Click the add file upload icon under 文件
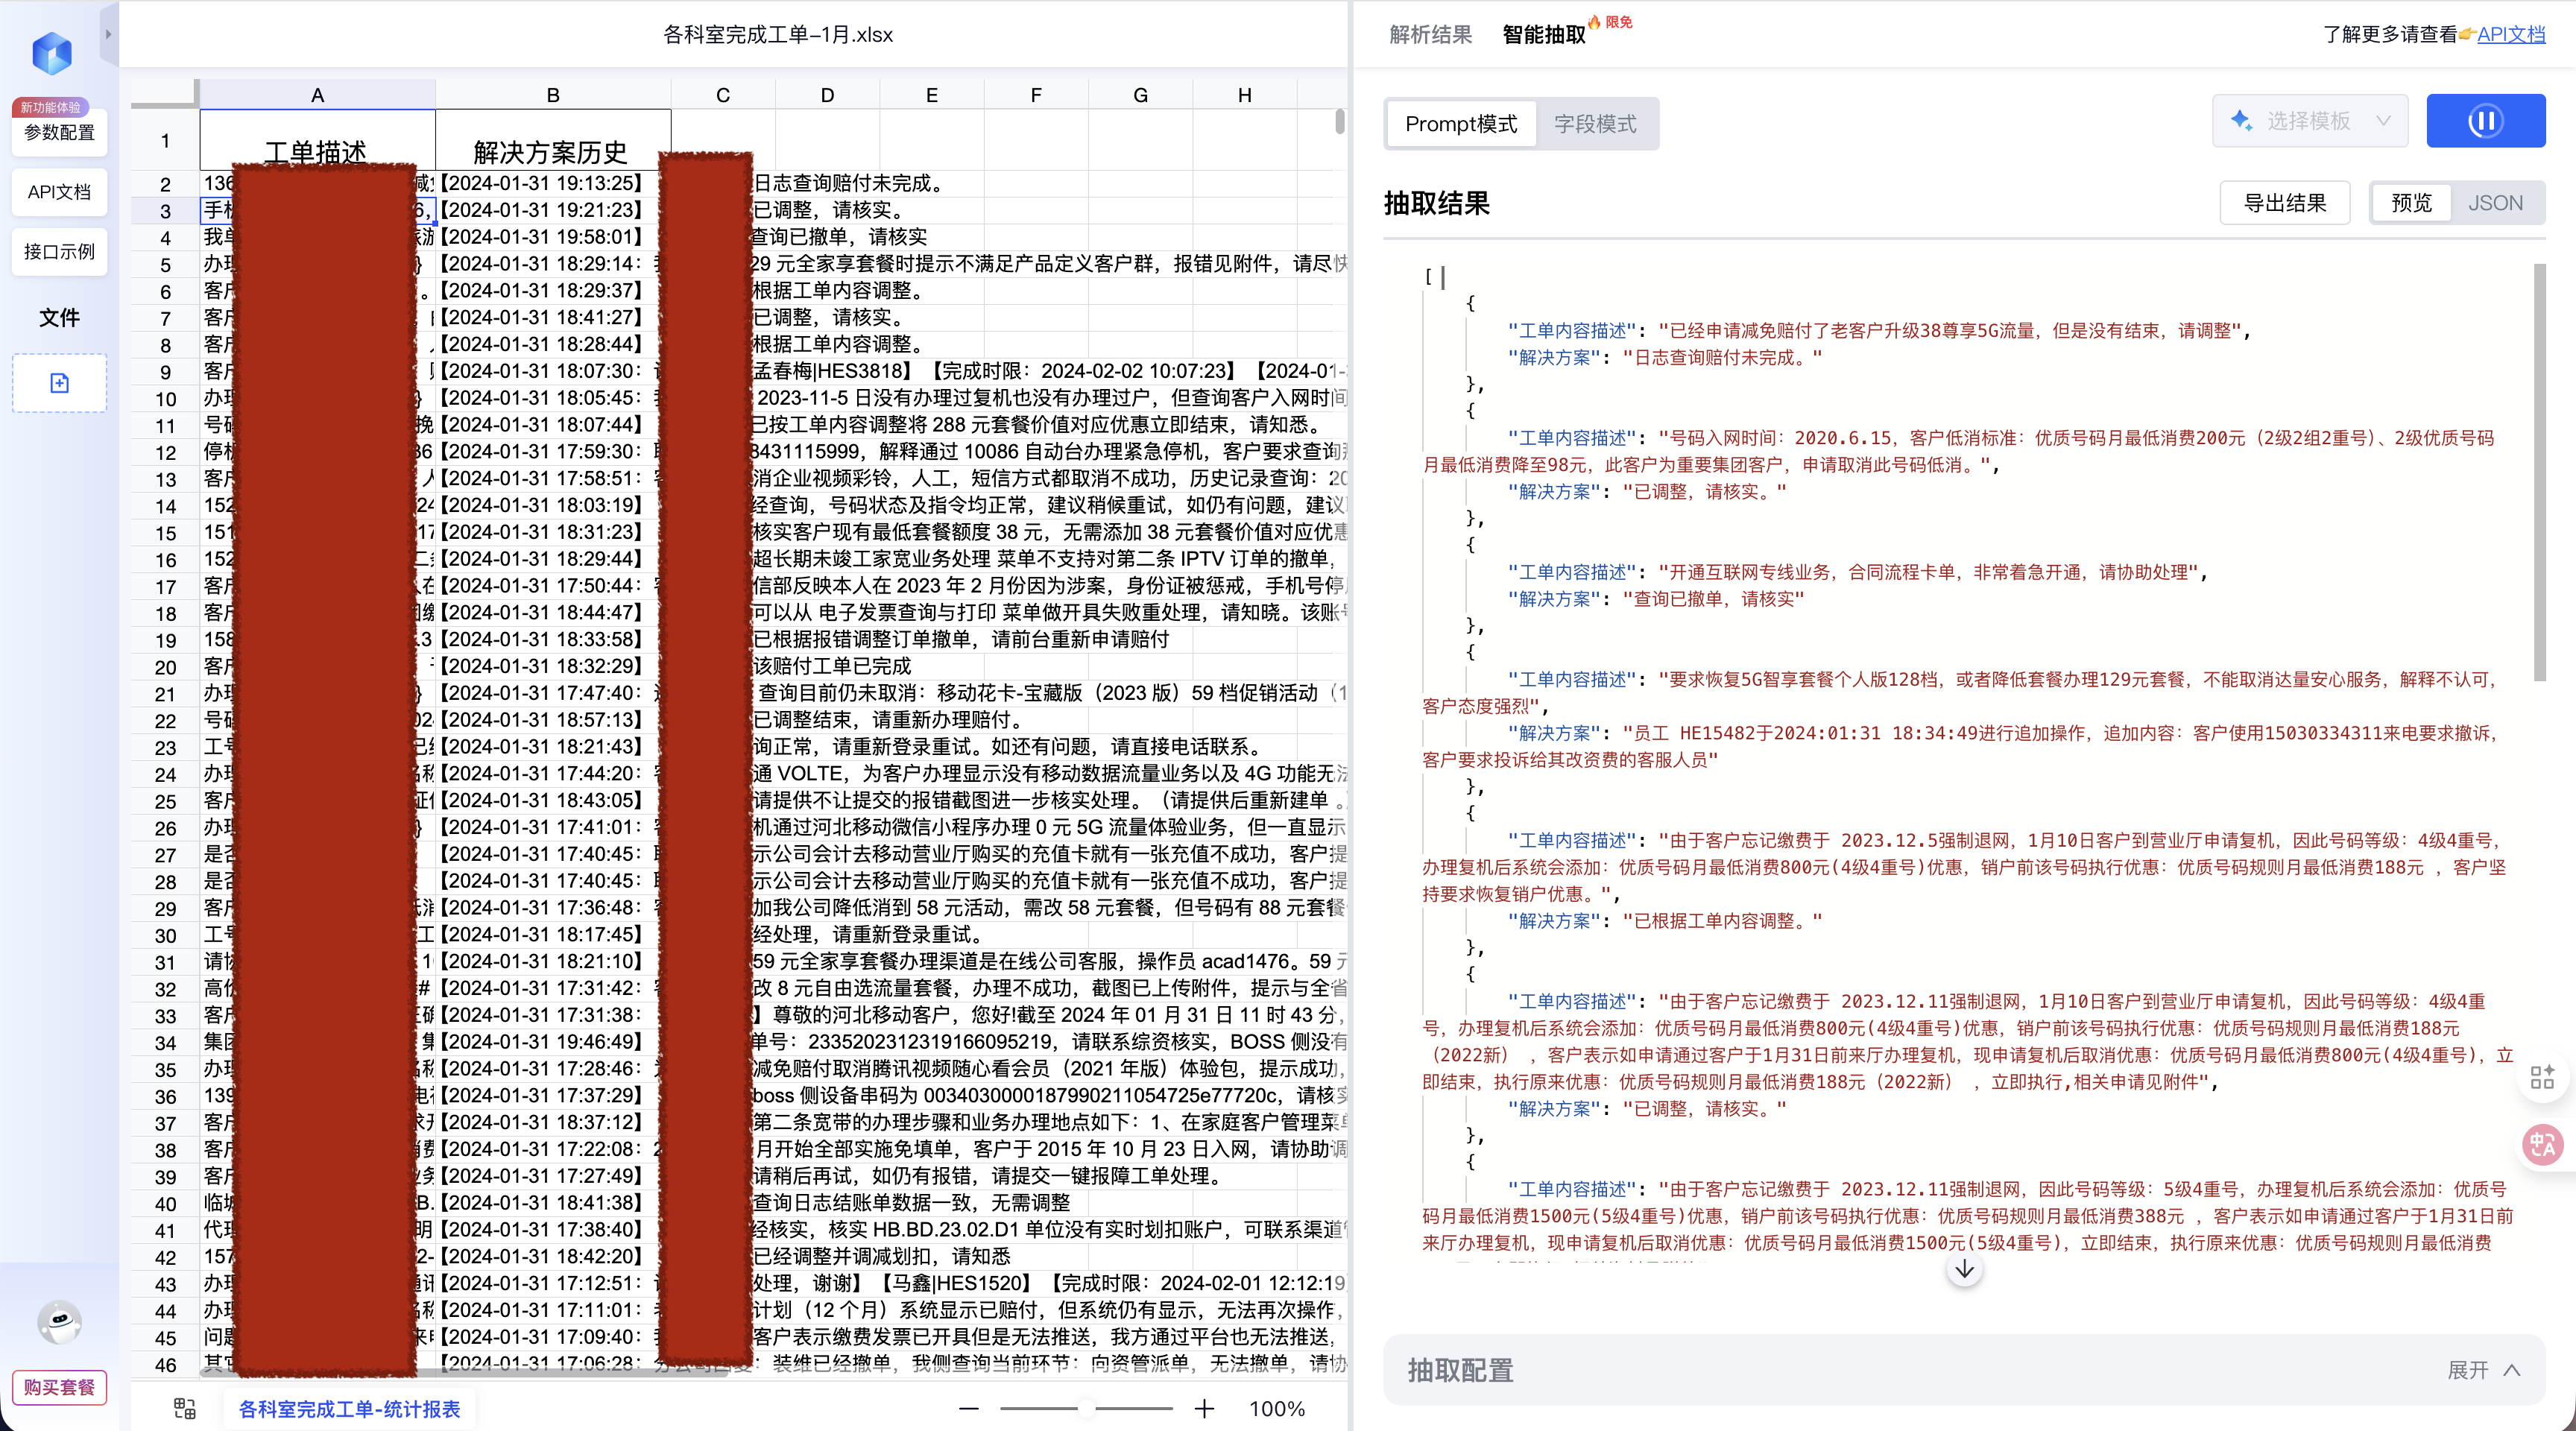This screenshot has height=1431, width=2576. click(x=59, y=383)
